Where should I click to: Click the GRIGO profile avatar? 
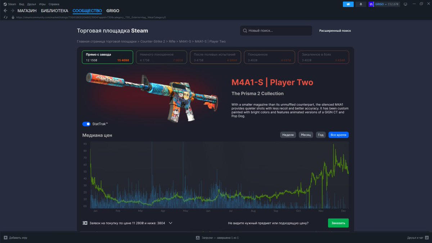coord(371,4)
